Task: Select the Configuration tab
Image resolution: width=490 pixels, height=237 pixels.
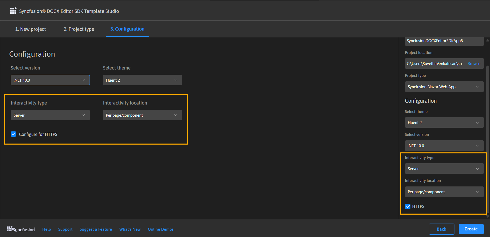Action: coord(127,29)
